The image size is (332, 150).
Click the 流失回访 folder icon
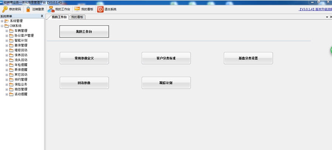11,60
